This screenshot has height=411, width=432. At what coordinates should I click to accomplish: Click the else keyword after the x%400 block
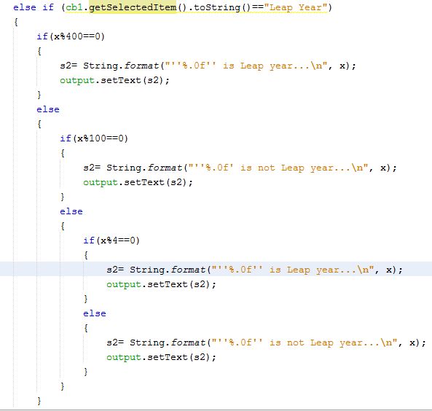click(x=48, y=109)
